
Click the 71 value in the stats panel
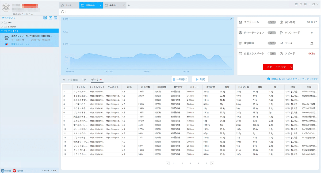[x=312, y=43]
